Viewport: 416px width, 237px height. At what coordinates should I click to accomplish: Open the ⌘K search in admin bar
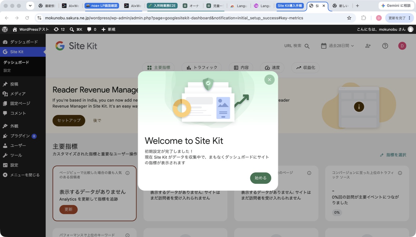(x=76, y=29)
